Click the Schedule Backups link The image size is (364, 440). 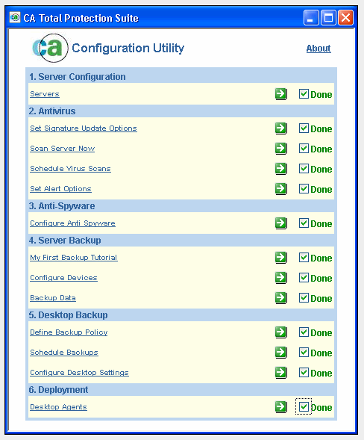(64, 353)
